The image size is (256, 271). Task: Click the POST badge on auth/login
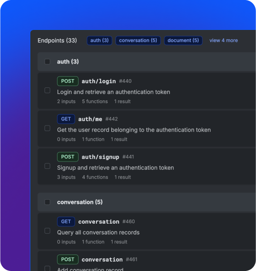coord(68,81)
